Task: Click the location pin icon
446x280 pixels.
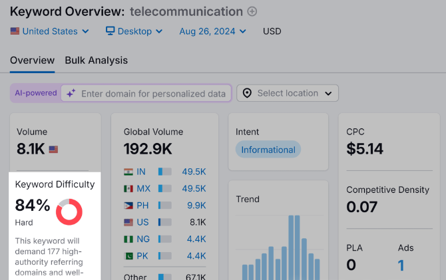Action: click(247, 93)
